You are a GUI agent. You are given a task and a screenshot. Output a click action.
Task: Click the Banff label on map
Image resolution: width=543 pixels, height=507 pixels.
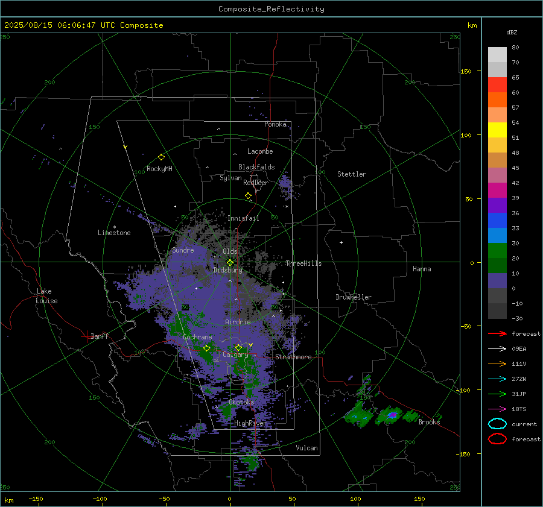click(100, 336)
